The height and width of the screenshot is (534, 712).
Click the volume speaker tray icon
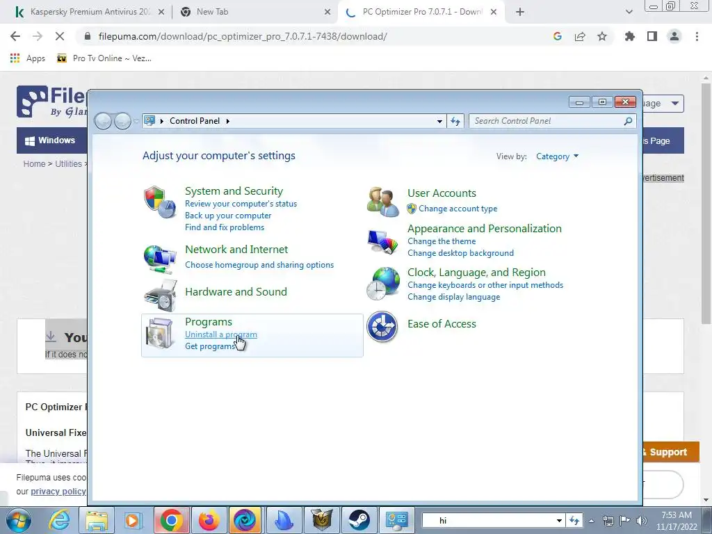click(x=642, y=520)
